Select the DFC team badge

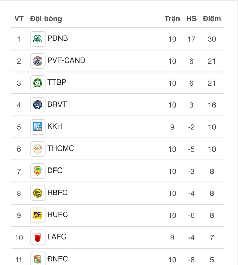pyautogui.click(x=37, y=171)
